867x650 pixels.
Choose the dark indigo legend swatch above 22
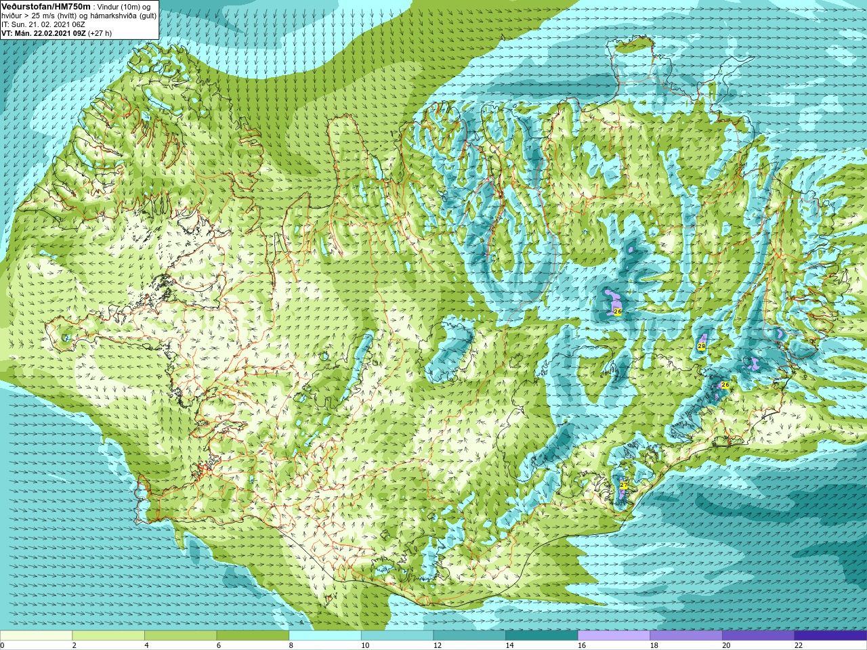830,636
